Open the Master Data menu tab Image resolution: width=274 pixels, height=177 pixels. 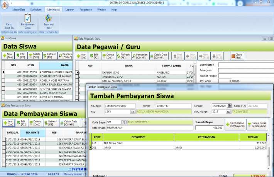19,9
